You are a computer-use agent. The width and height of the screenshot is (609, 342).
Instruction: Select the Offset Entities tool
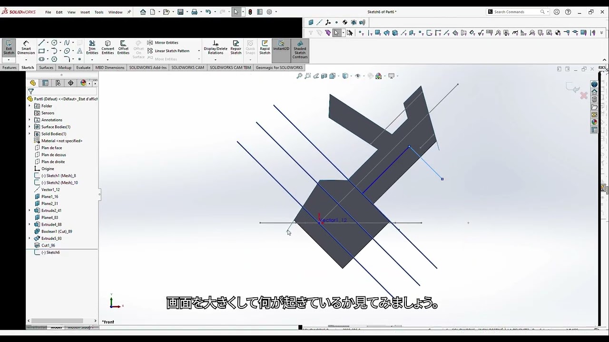tap(123, 47)
